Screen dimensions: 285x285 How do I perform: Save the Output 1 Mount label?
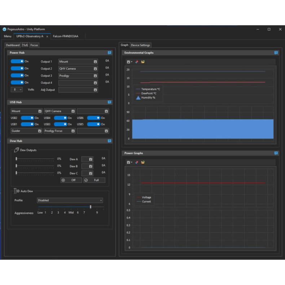pos(95,62)
